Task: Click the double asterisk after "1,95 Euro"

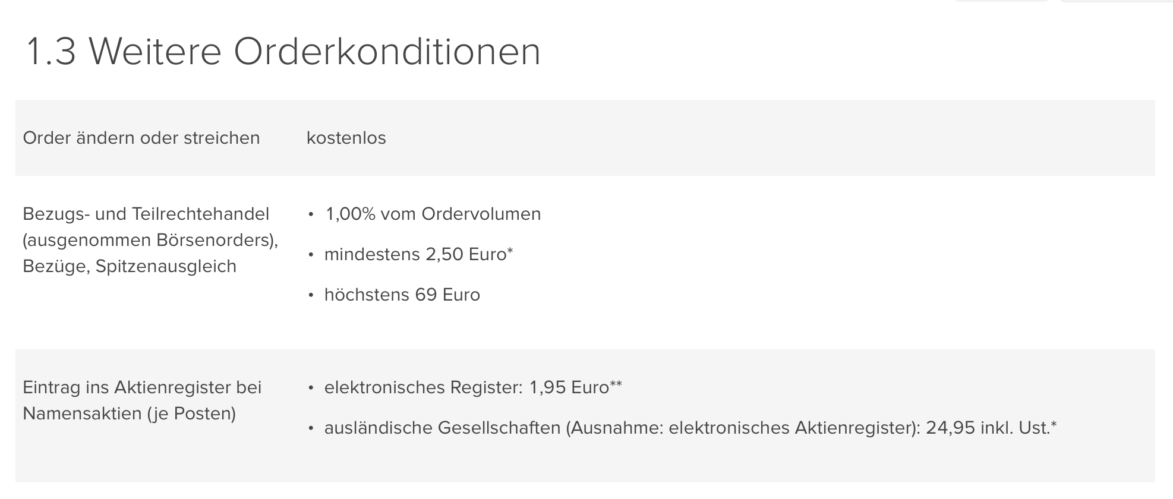Action: point(616,384)
